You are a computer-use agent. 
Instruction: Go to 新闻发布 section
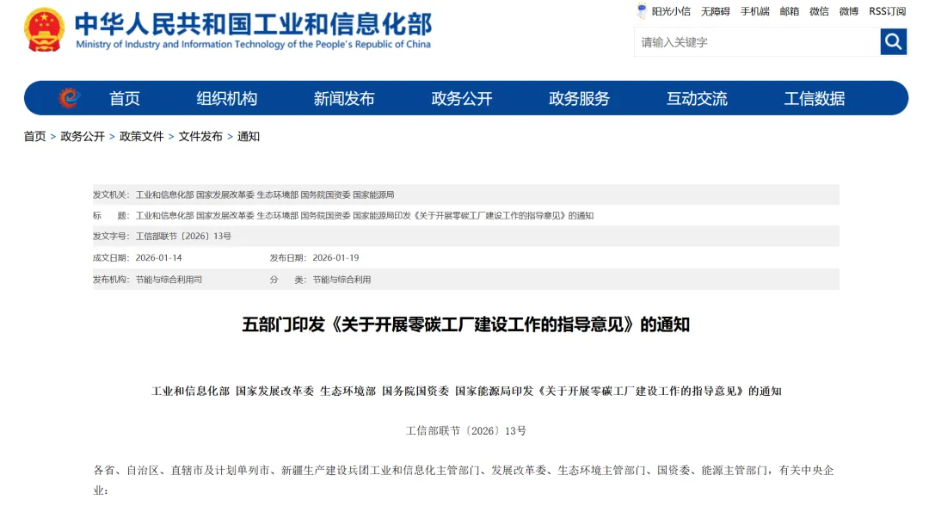click(x=344, y=98)
